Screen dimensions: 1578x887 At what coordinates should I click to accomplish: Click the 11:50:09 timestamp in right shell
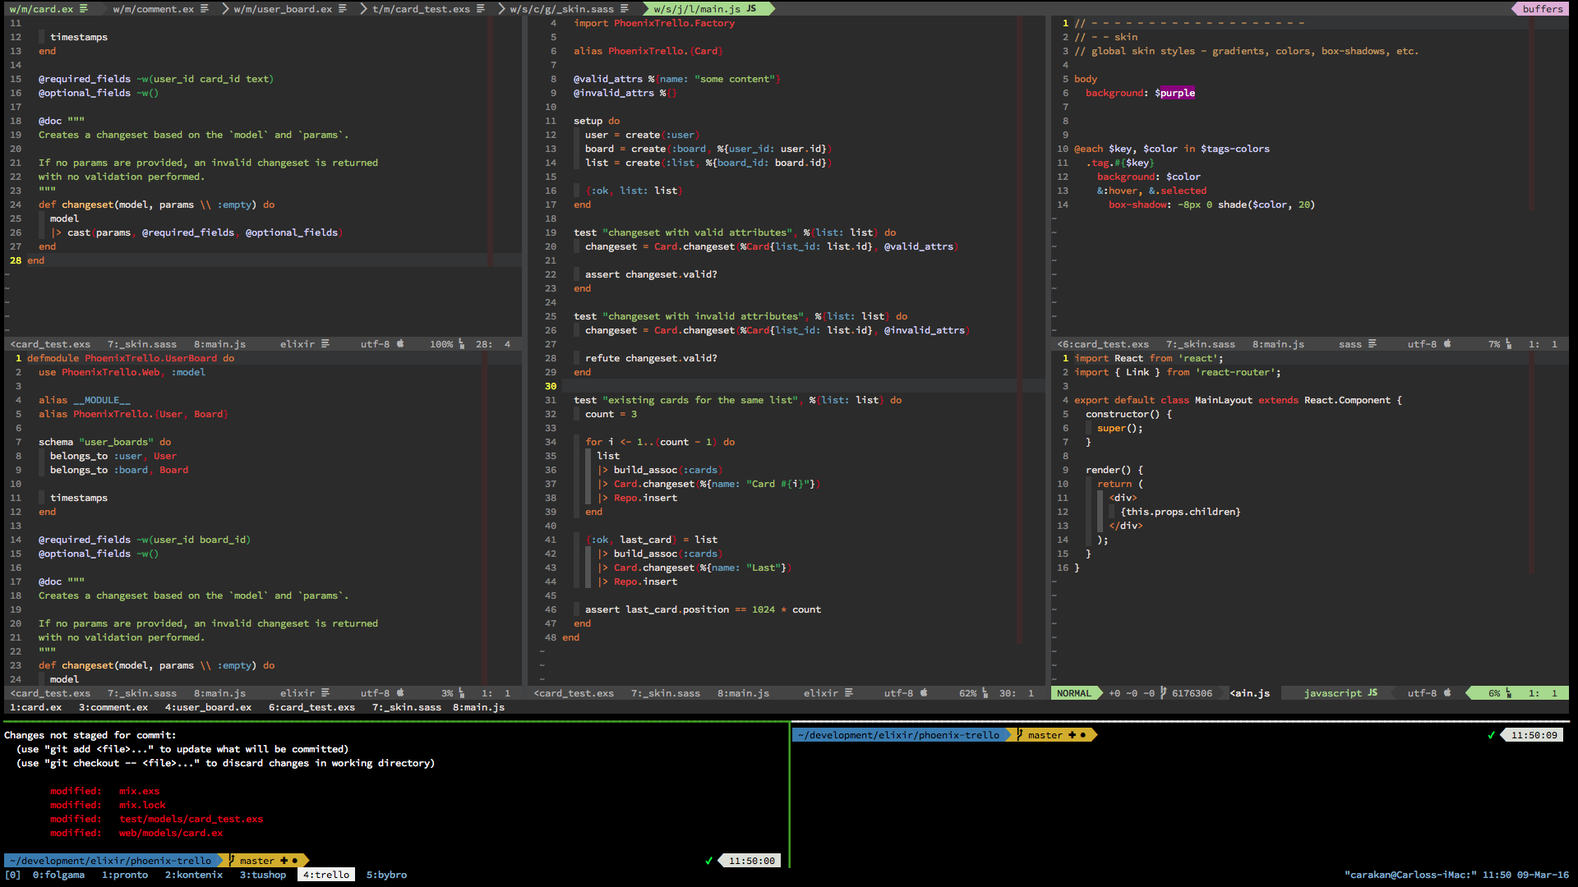tap(1534, 735)
